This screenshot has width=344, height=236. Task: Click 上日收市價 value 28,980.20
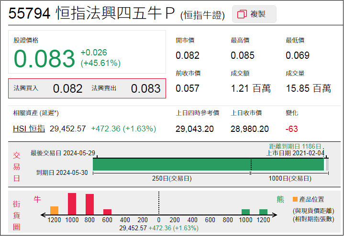point(250,129)
